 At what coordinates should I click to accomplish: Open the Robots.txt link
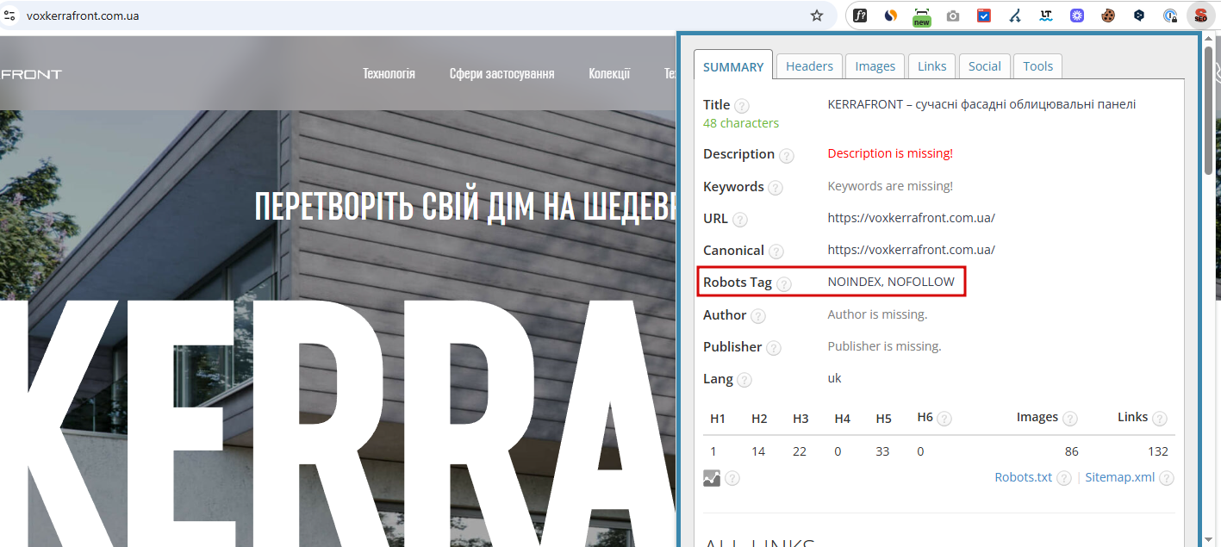[1023, 477]
